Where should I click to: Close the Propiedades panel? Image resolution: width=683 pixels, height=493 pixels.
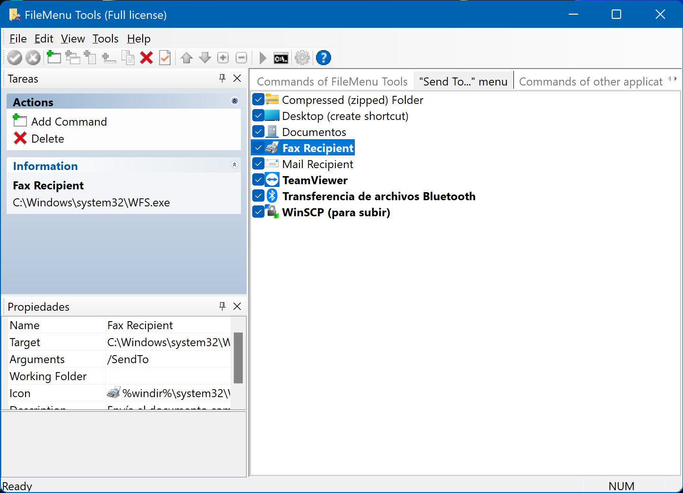(x=237, y=306)
